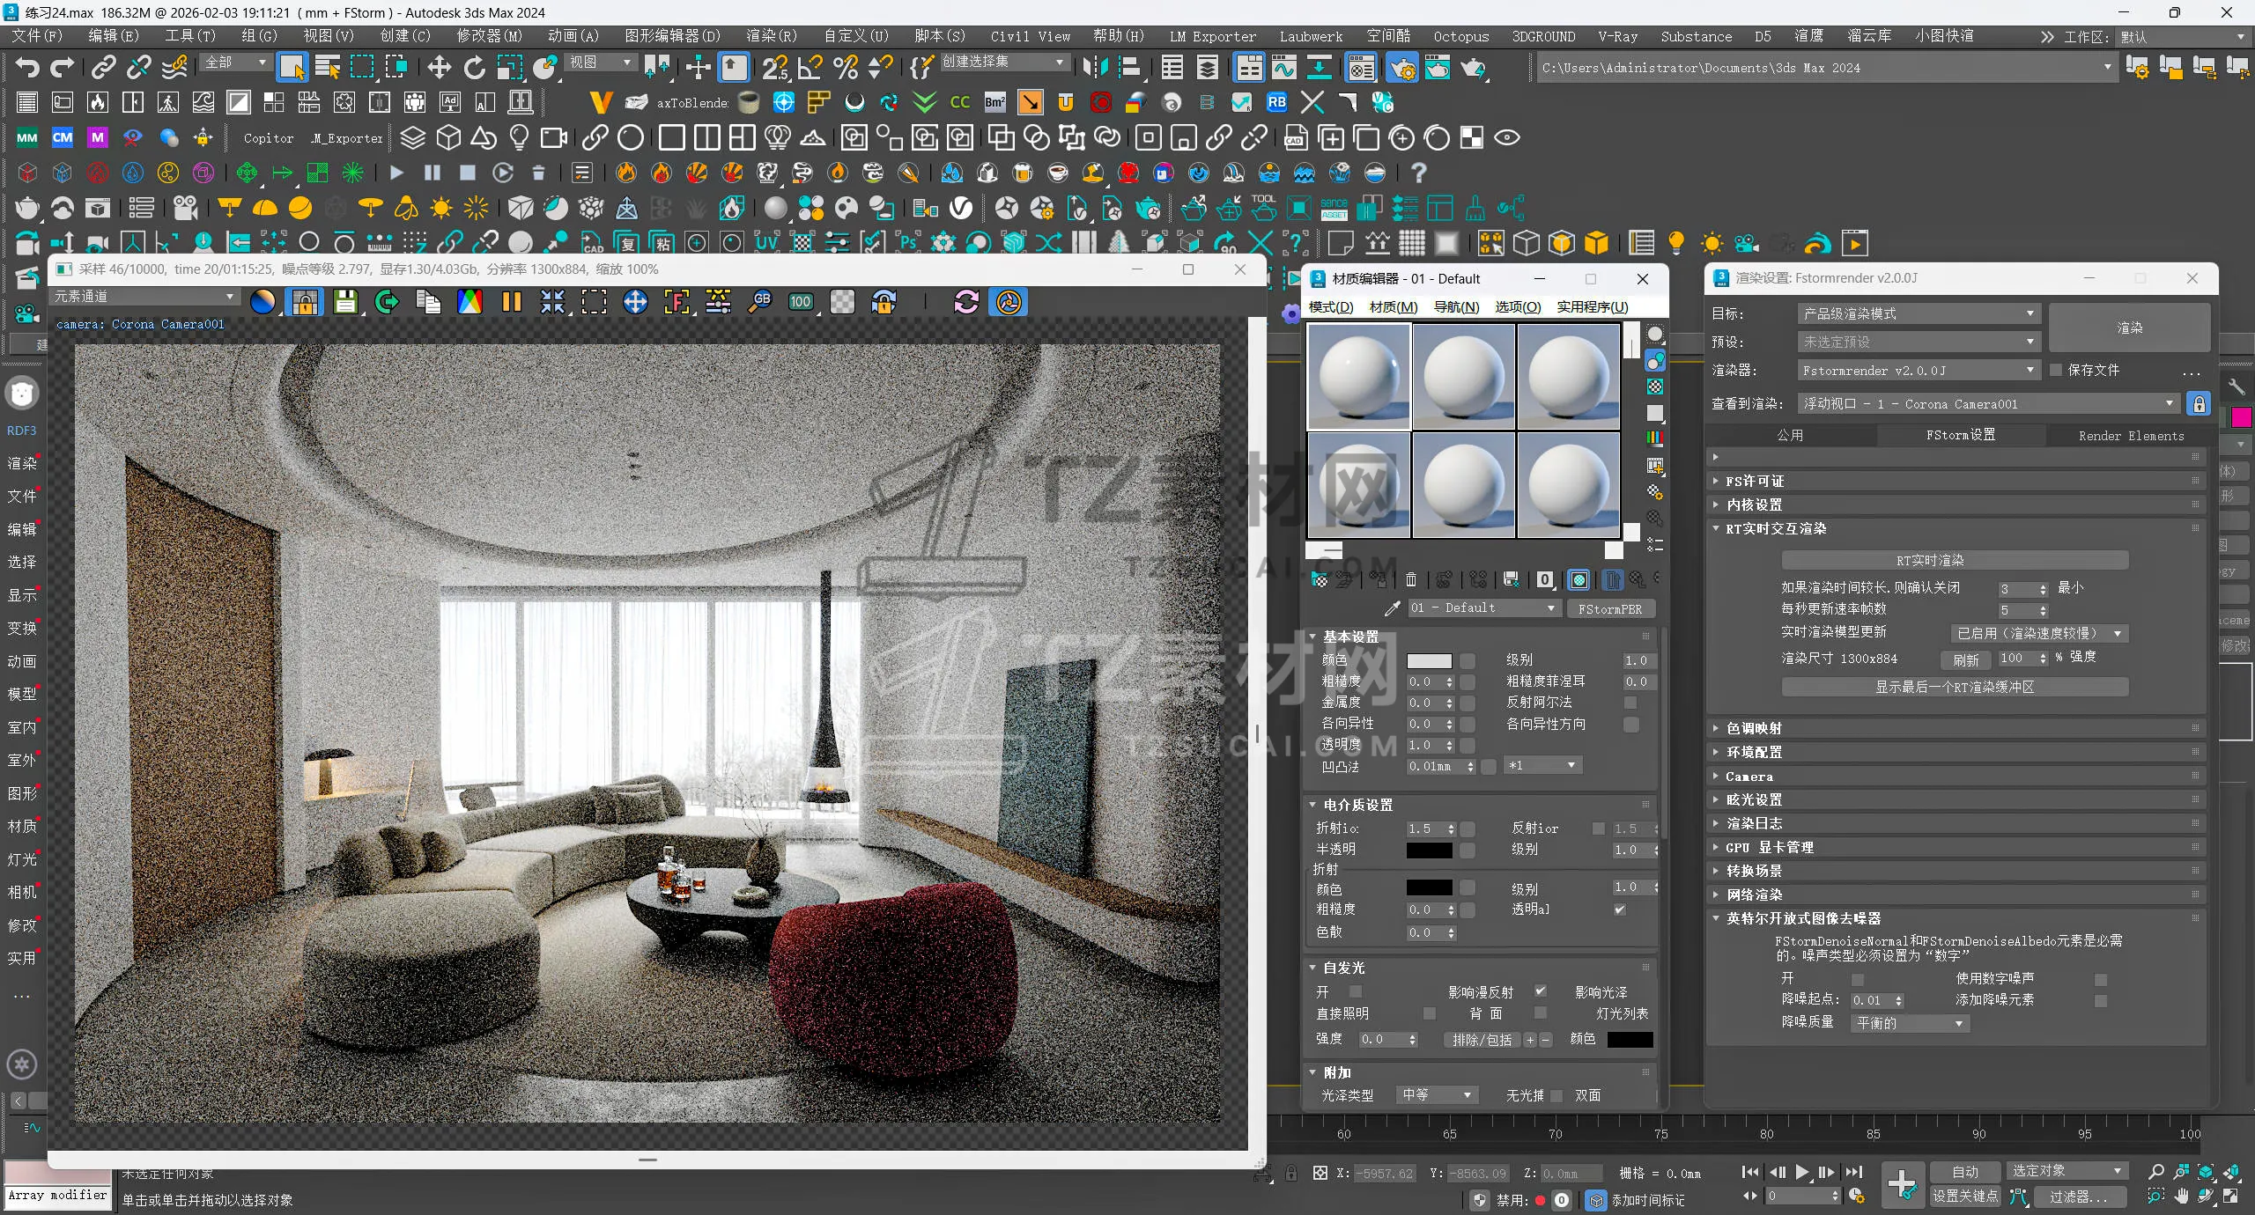Select the Move transform tool
Viewport: 2255px width, 1215px height.
[439, 67]
